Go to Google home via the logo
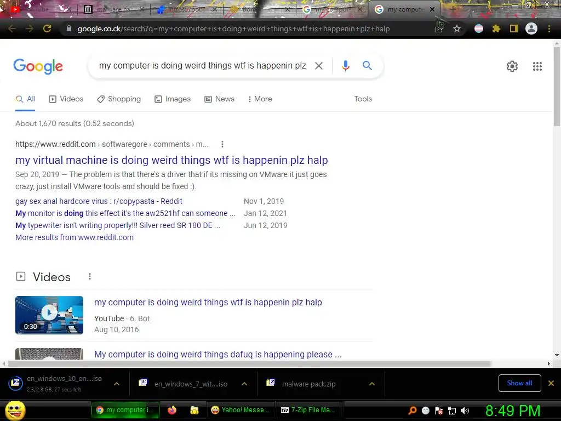This screenshot has width=561, height=421. (38, 66)
